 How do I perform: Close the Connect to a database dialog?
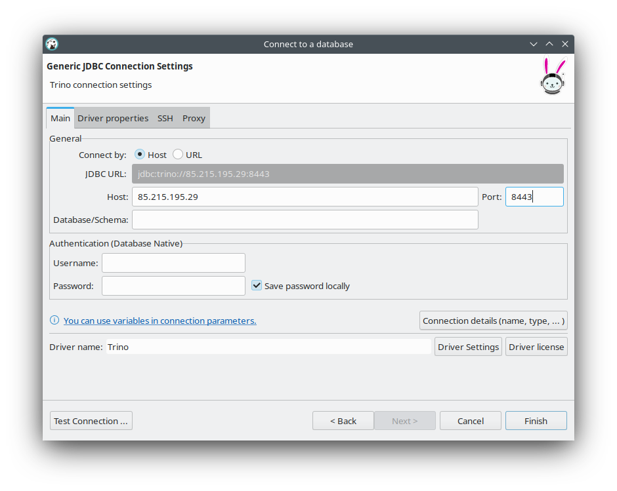click(x=565, y=44)
